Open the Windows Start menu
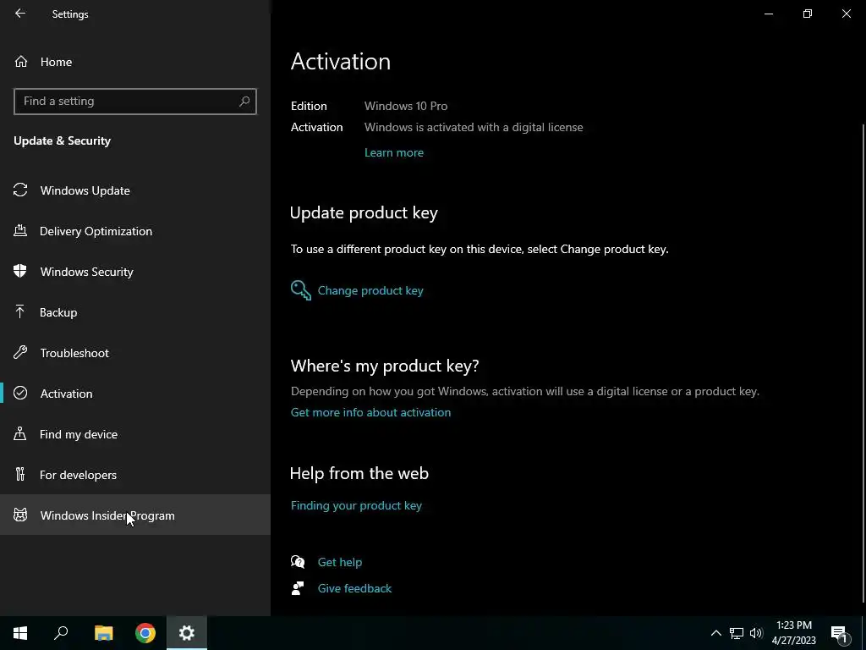 (x=20, y=633)
